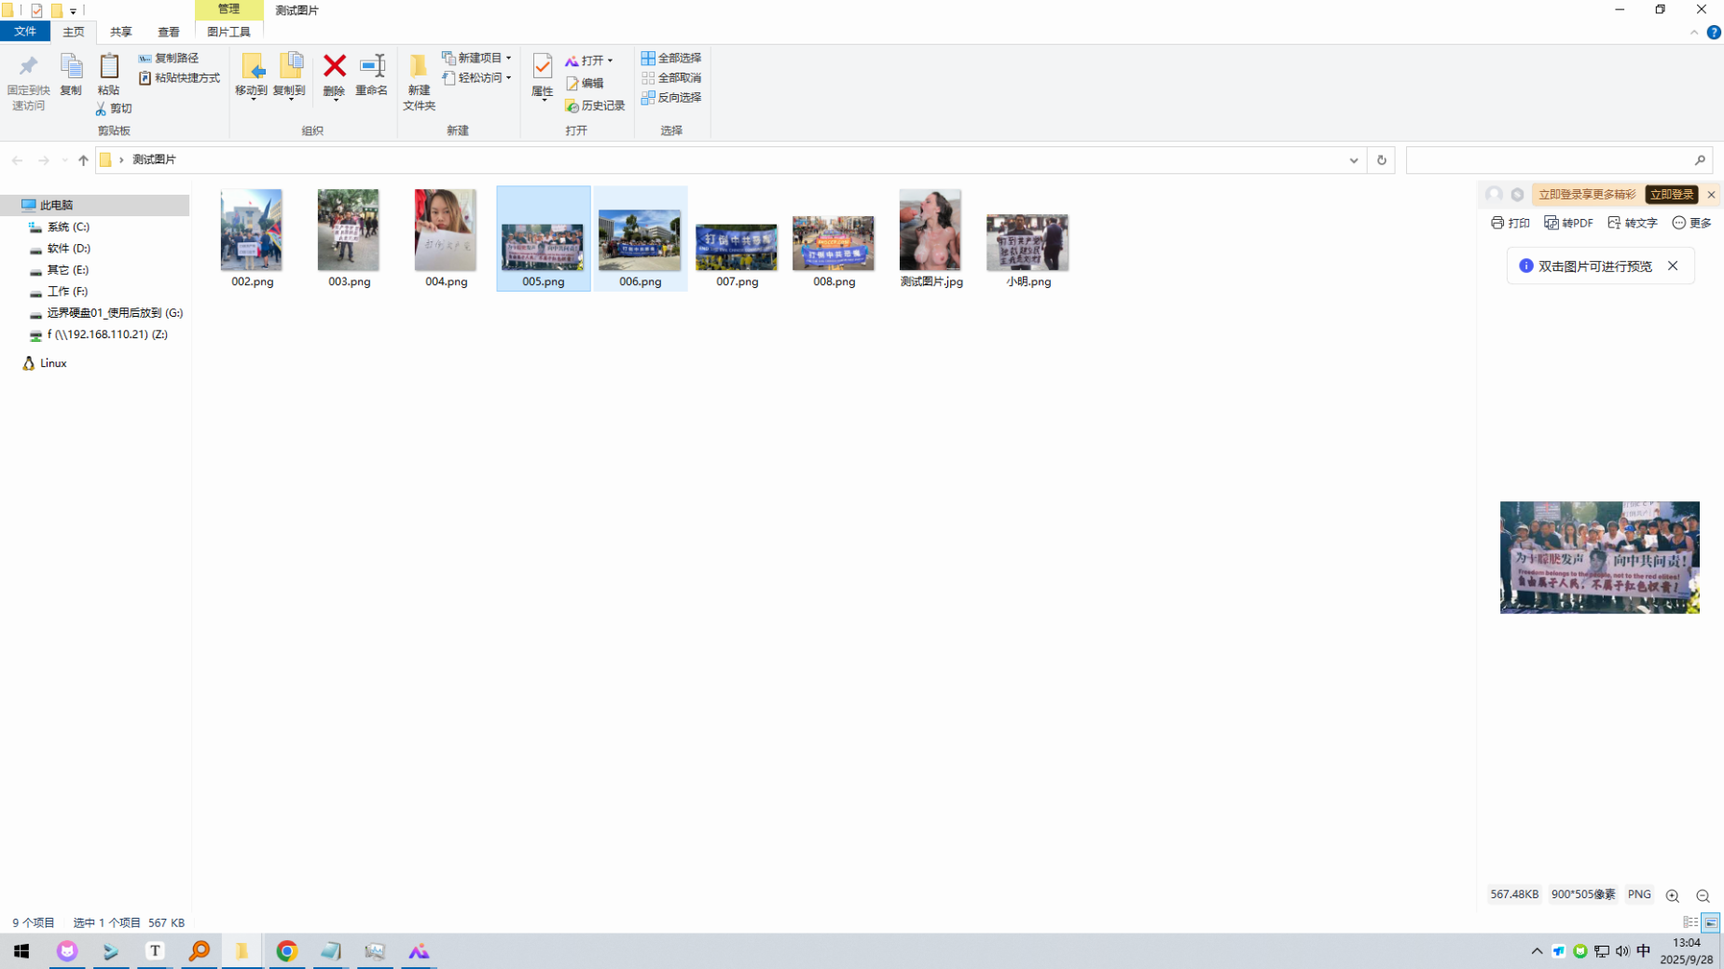Refresh the current folder view
The height and width of the screenshot is (969, 1724).
coord(1381,160)
